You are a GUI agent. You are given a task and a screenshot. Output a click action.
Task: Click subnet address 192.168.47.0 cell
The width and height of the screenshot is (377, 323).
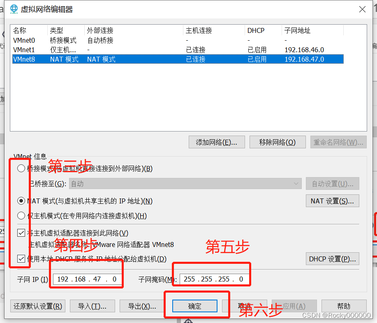pos(304,59)
